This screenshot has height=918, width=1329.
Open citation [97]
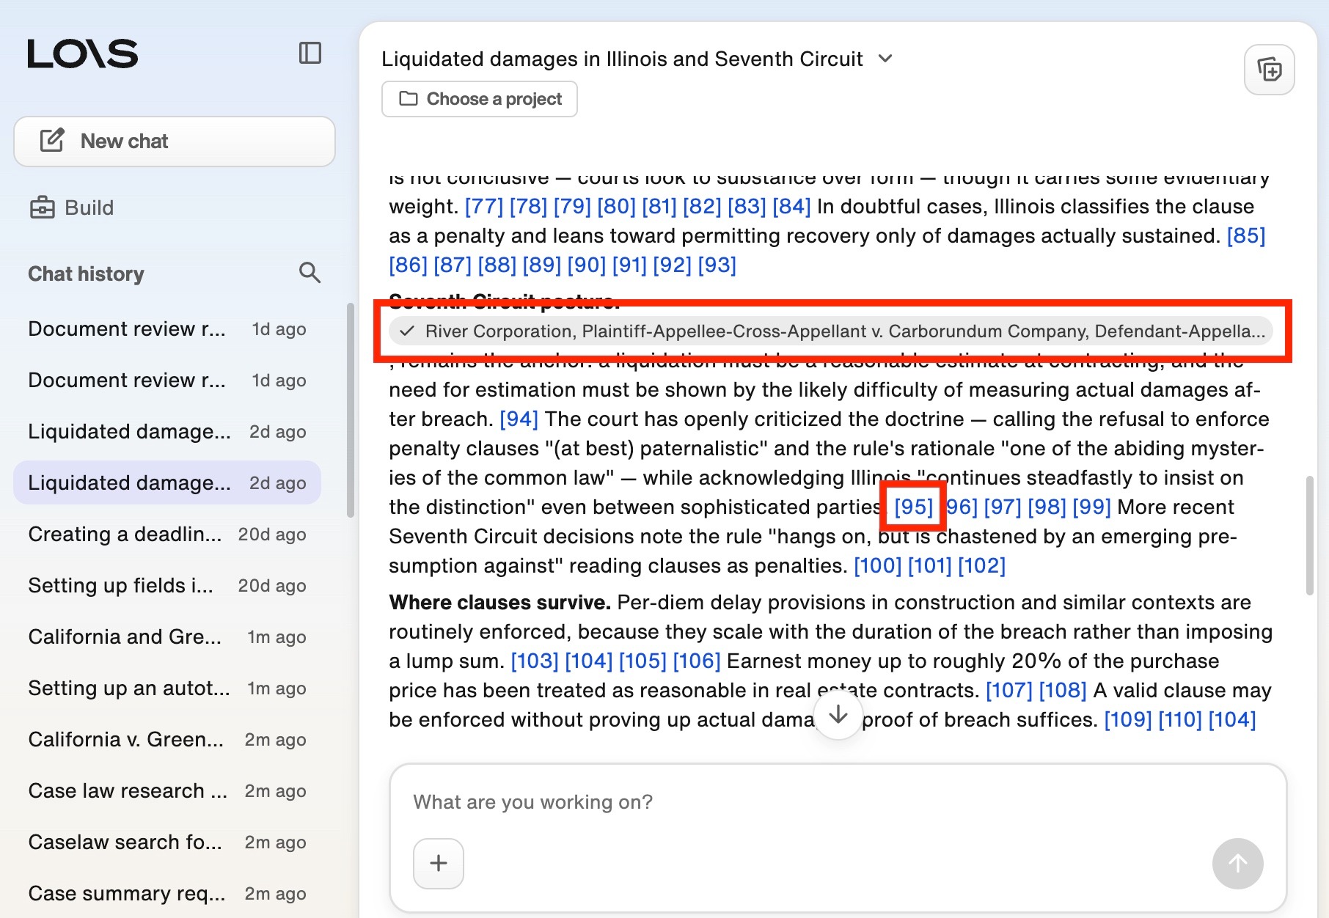1003,507
